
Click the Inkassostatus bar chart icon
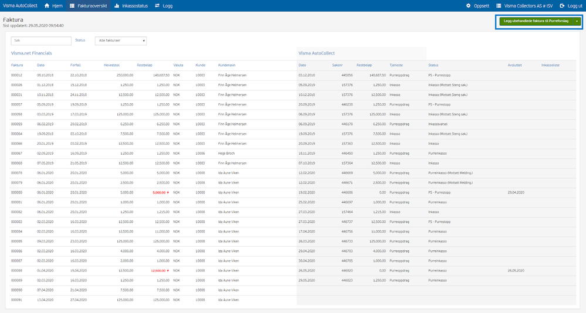(117, 6)
